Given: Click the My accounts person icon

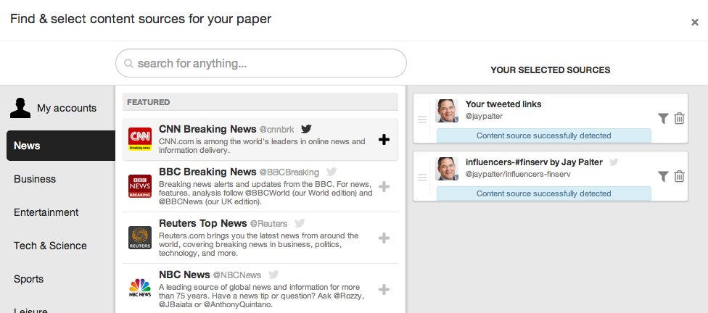Looking at the screenshot, I should (x=20, y=108).
